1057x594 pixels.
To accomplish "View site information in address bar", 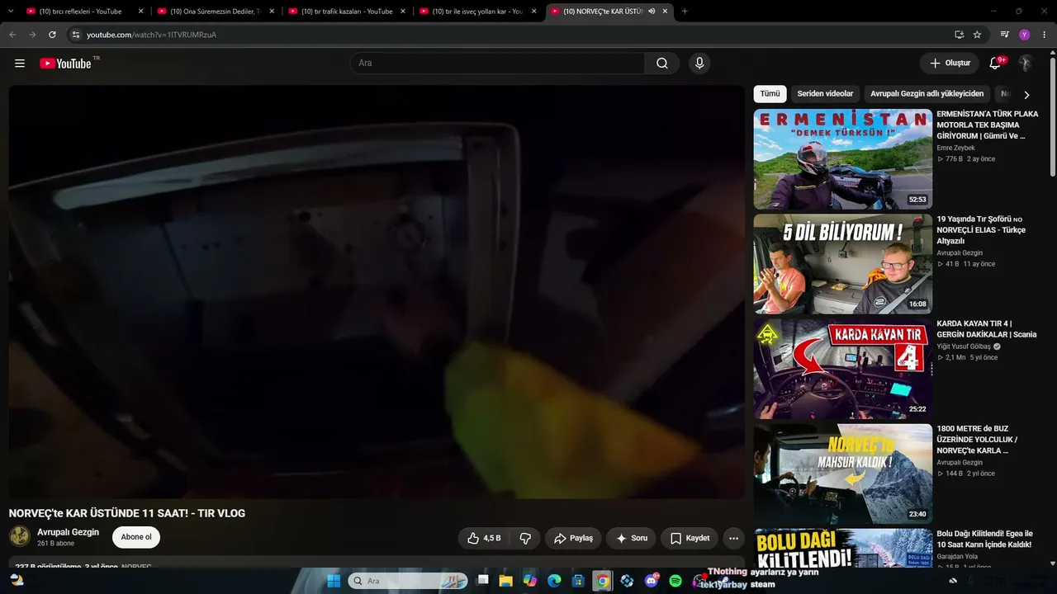I will point(75,35).
